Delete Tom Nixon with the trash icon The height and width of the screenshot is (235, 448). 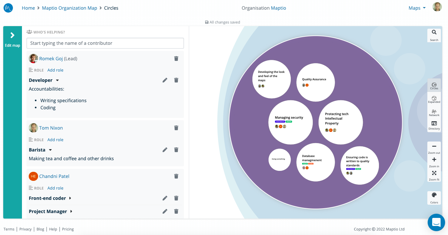(176, 128)
